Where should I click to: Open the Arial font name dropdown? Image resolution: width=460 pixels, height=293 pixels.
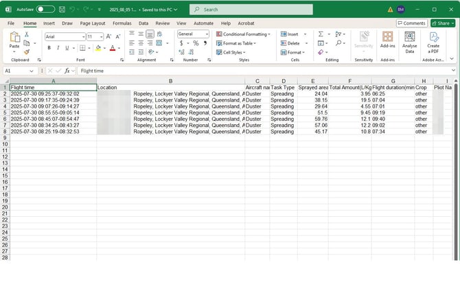point(82,36)
